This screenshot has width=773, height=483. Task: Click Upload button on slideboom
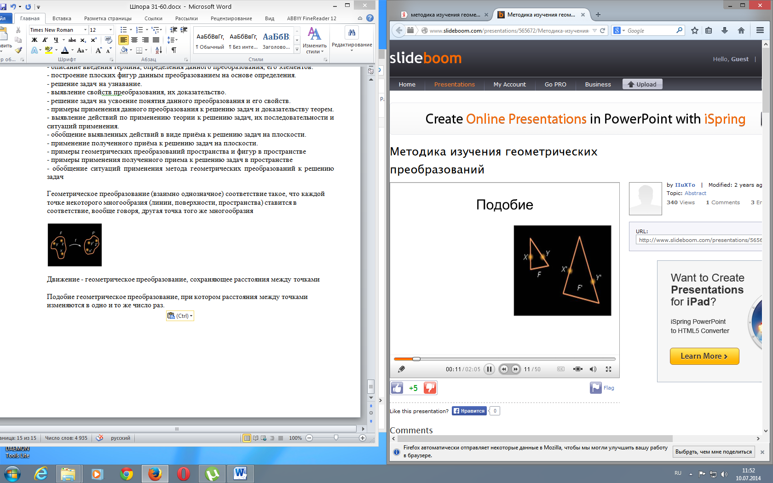pos(642,84)
